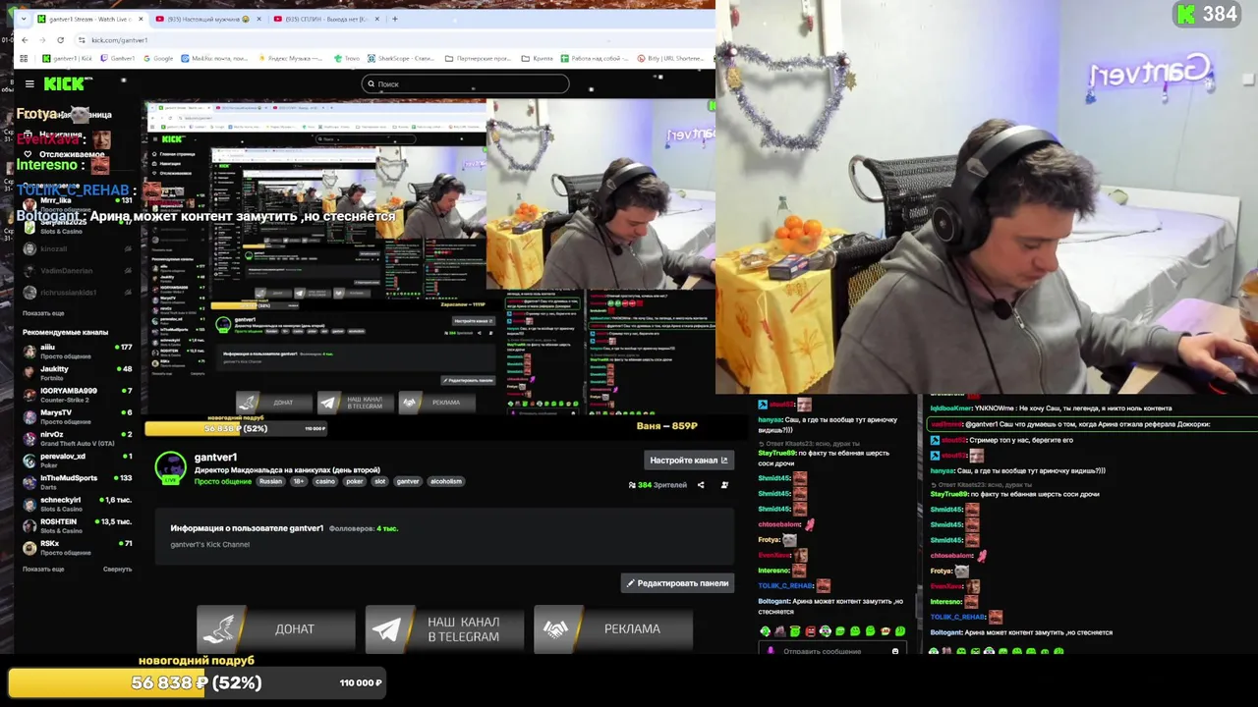
Task: Open Jaukitty Fortnite channel
Action: (x=77, y=372)
